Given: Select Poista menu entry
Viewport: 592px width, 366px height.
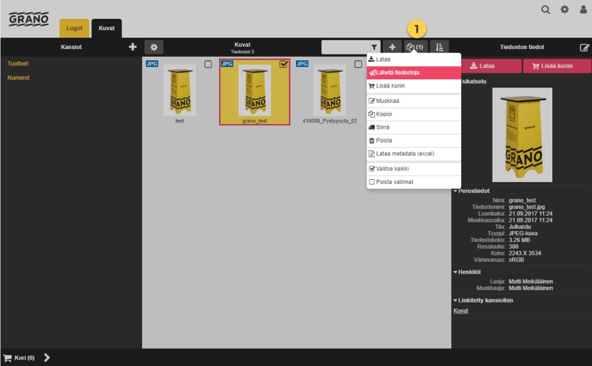Looking at the screenshot, I should (x=414, y=140).
